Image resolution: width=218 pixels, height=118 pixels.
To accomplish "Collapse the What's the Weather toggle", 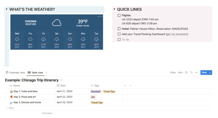I will pyautogui.click(x=7, y=9).
